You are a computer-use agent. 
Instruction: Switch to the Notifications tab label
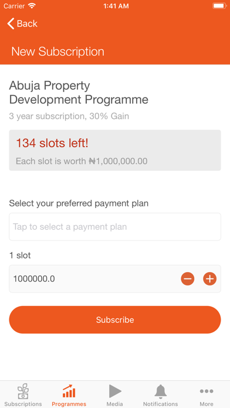point(161,404)
